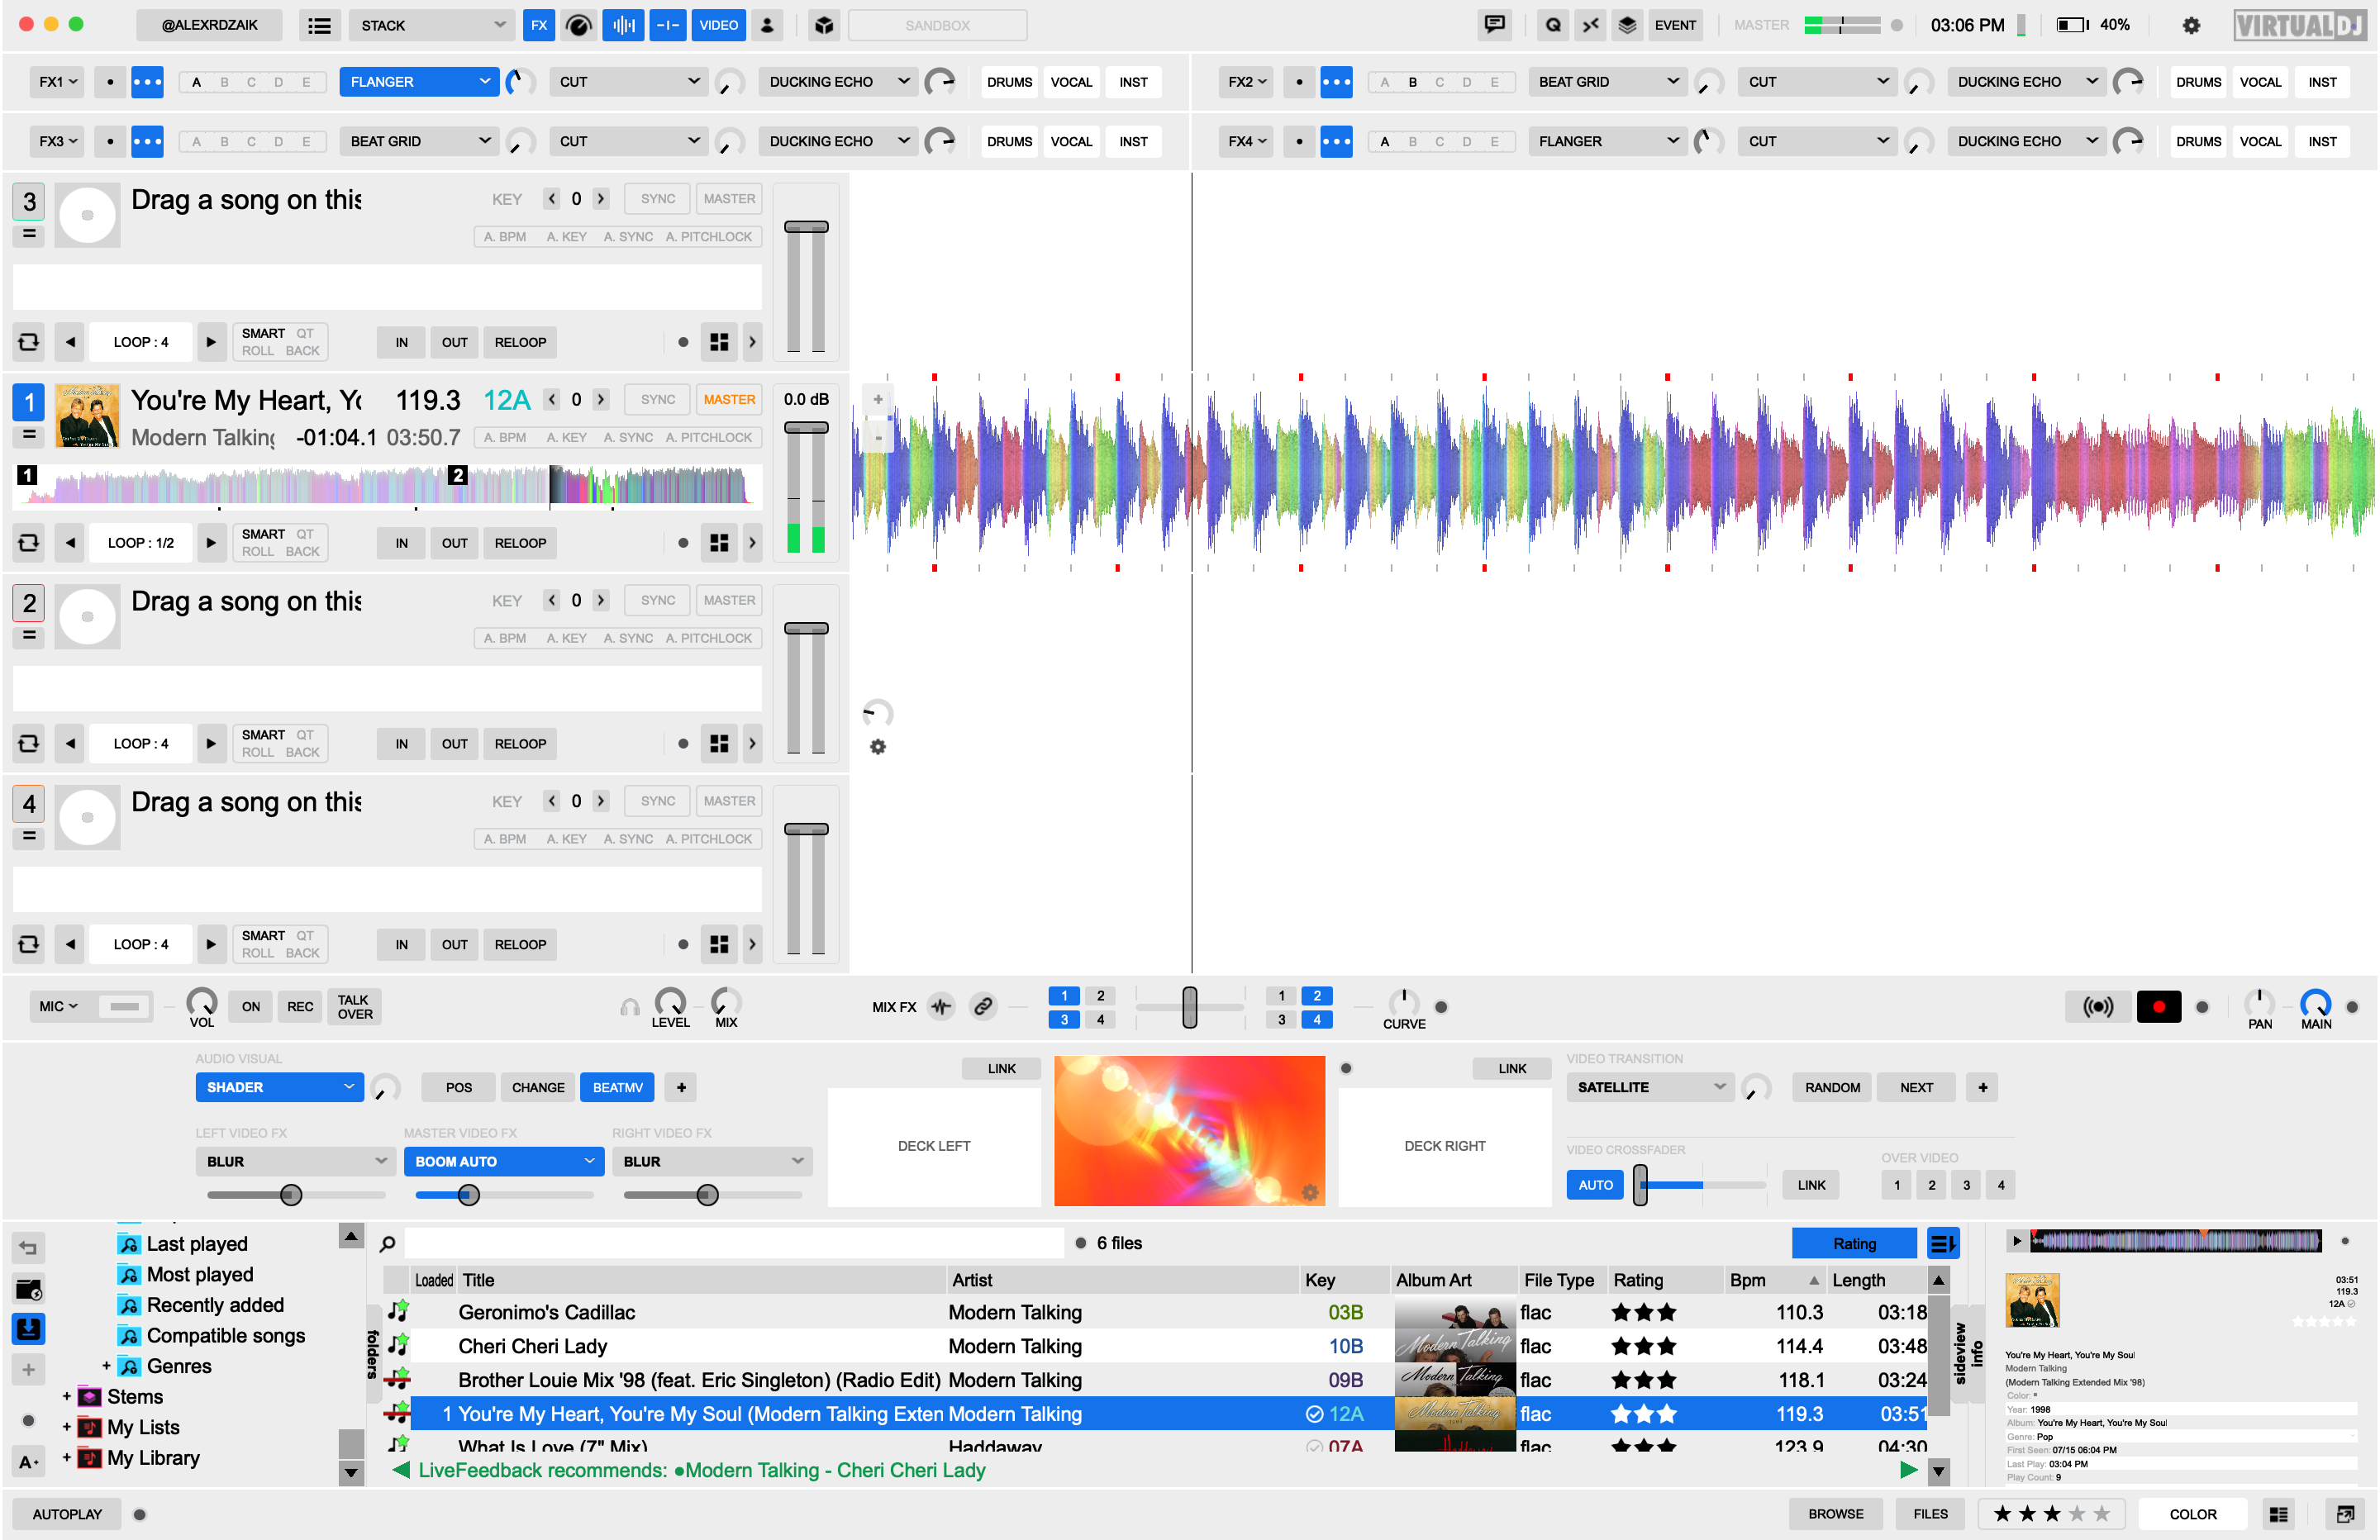Image resolution: width=2380 pixels, height=1540 pixels.
Task: Select the VOCAL stem in FX2 row
Action: coord(2260,82)
